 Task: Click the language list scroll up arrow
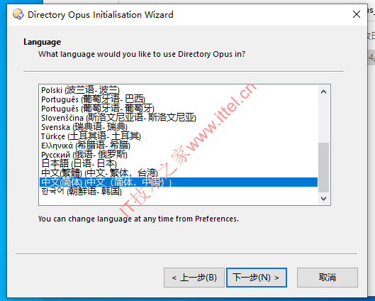point(323,92)
